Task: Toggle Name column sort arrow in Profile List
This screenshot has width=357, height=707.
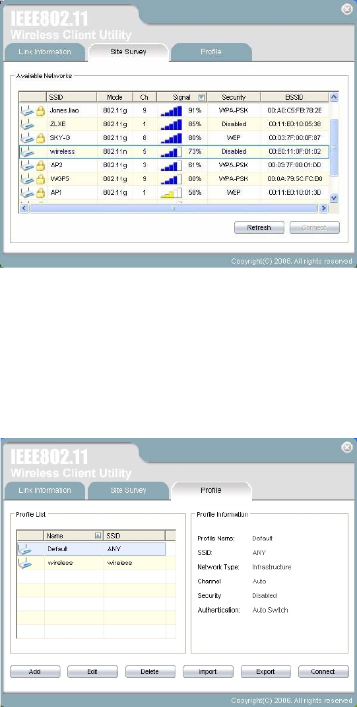Action: (98, 536)
